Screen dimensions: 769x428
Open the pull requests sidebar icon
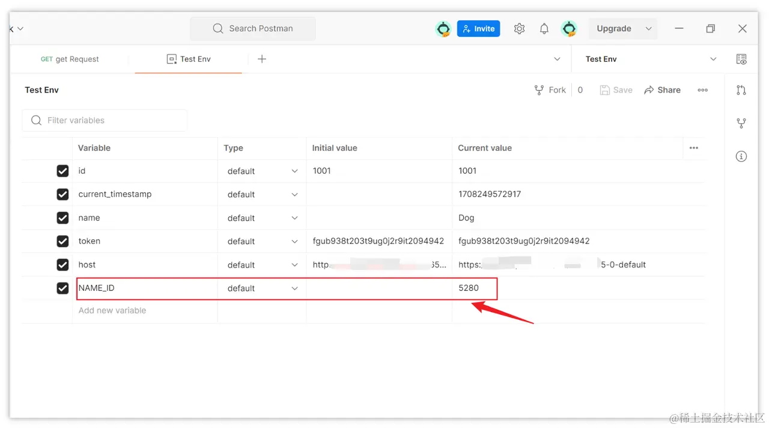coord(741,90)
